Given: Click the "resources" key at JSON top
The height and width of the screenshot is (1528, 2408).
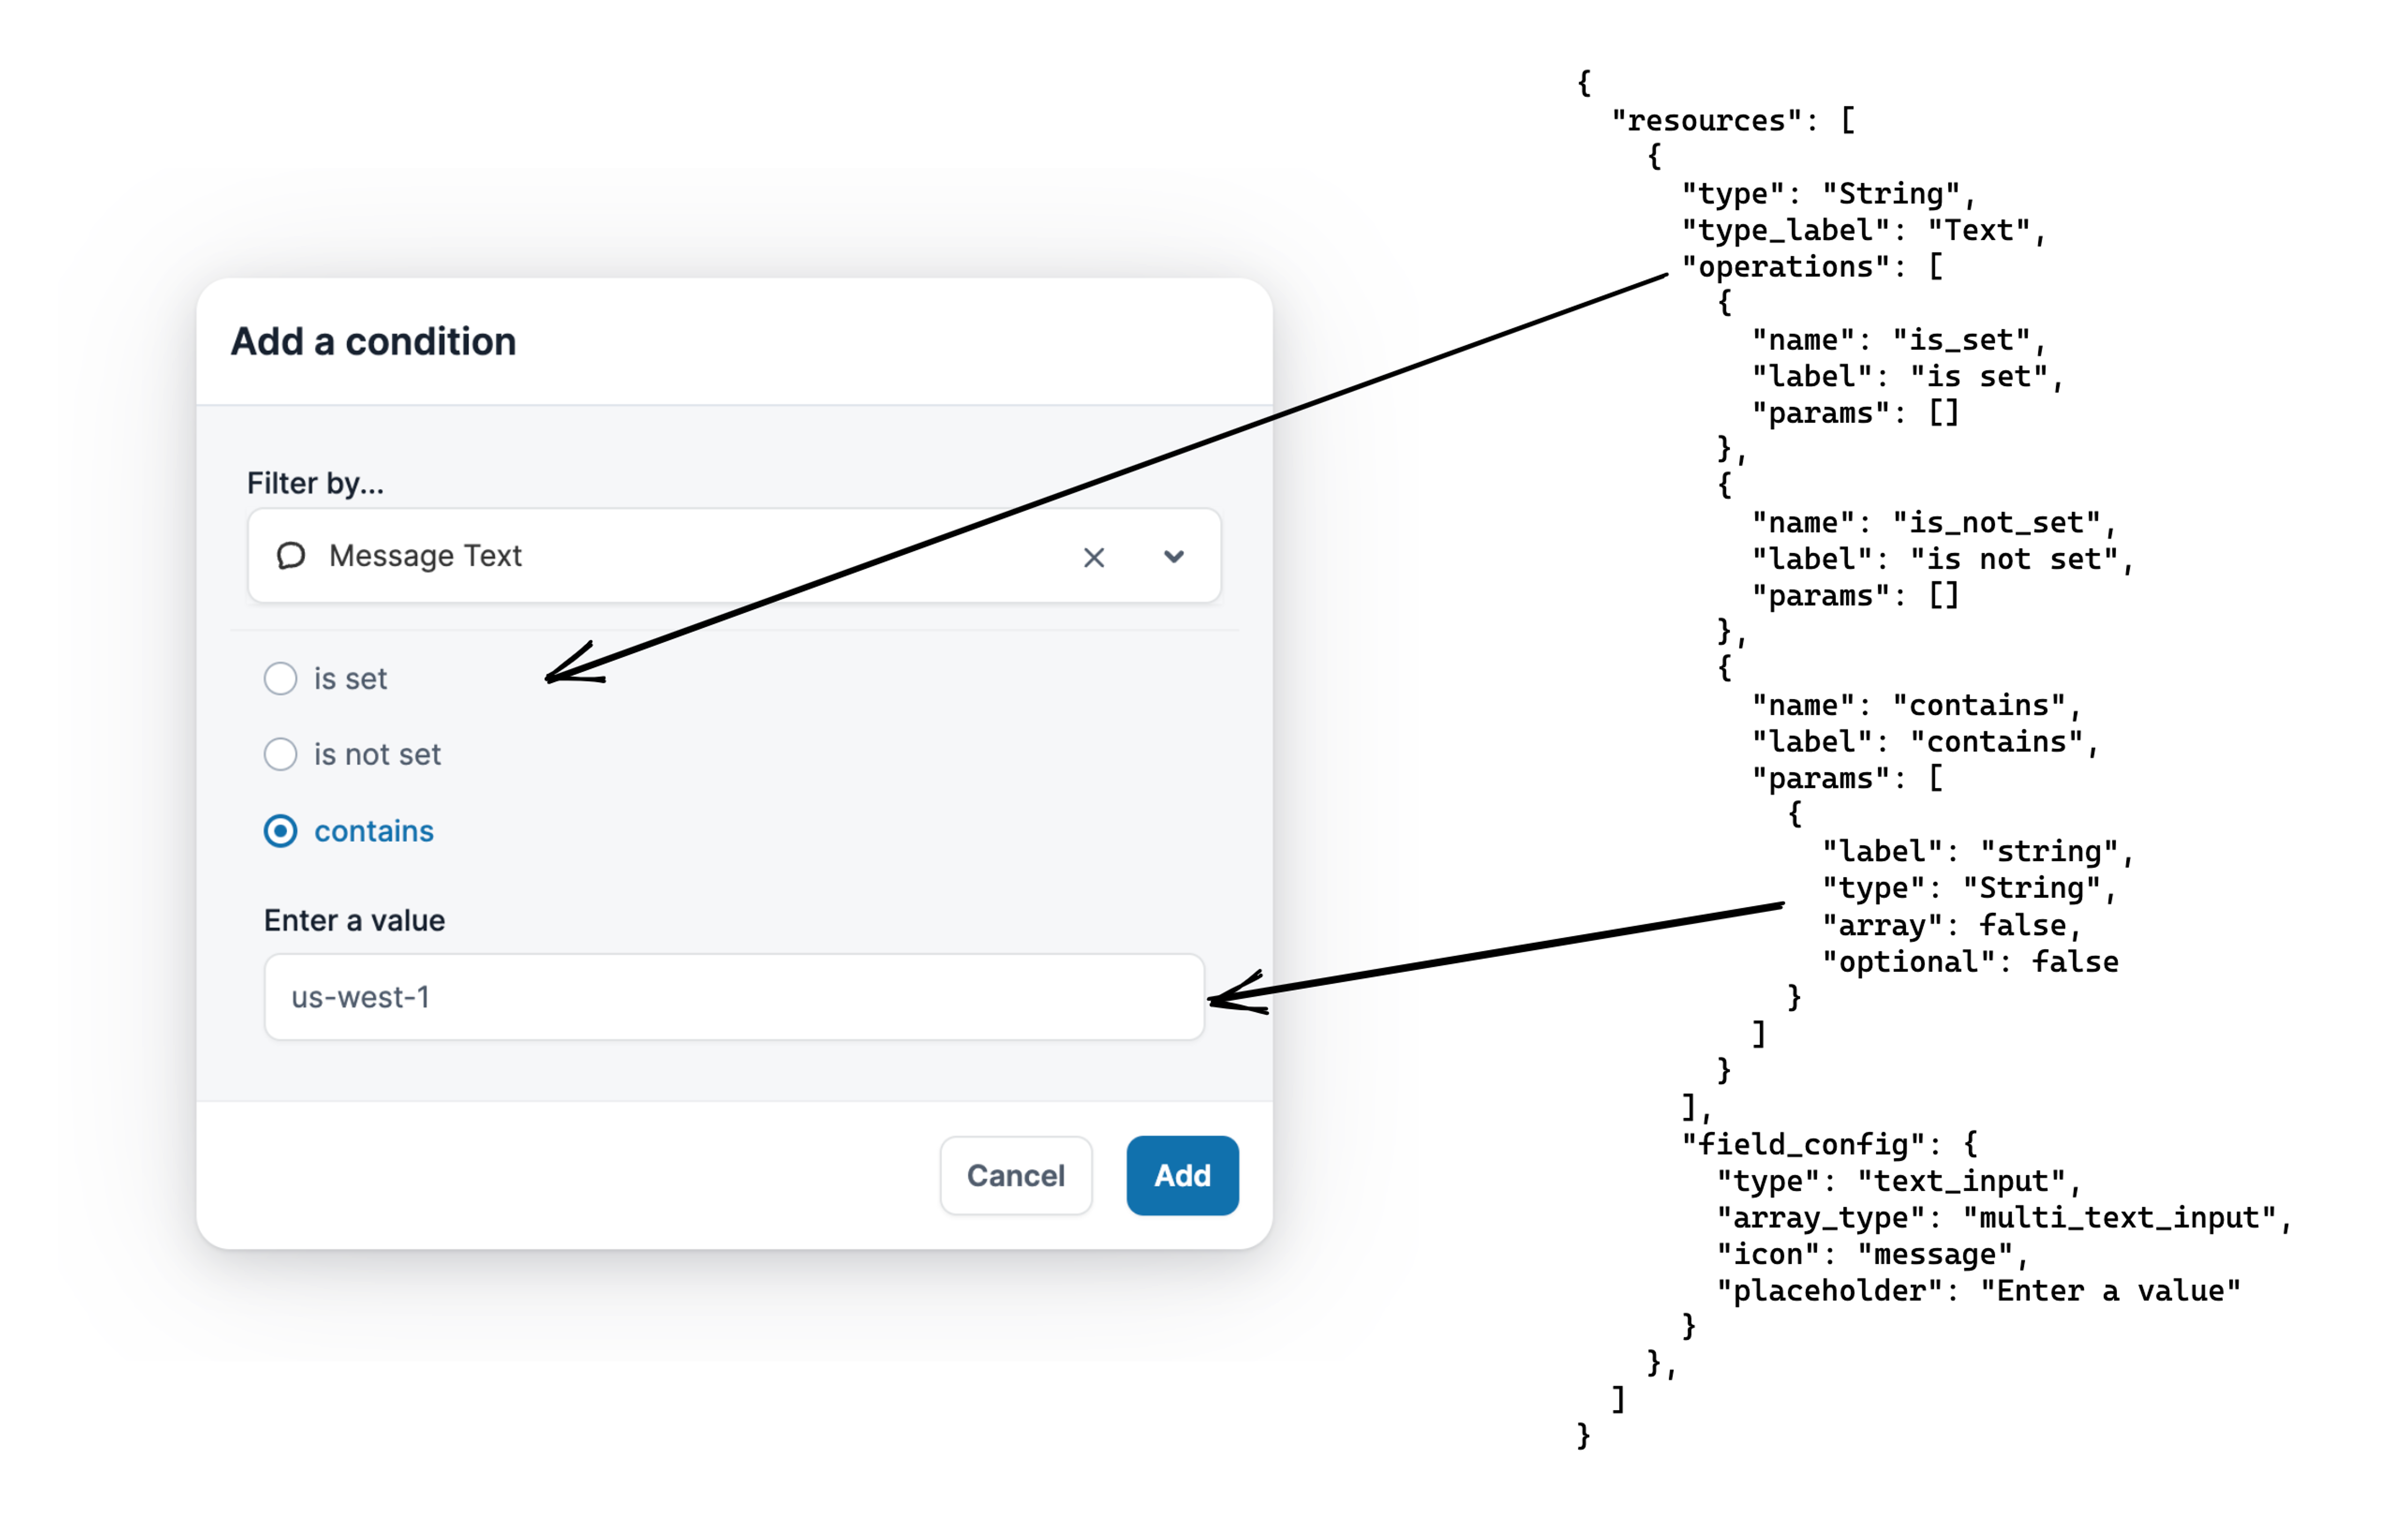Looking at the screenshot, I should coord(1708,121).
